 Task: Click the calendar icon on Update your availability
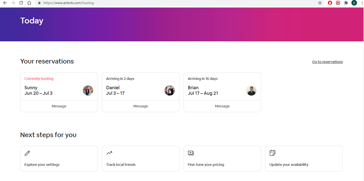[x=272, y=153]
